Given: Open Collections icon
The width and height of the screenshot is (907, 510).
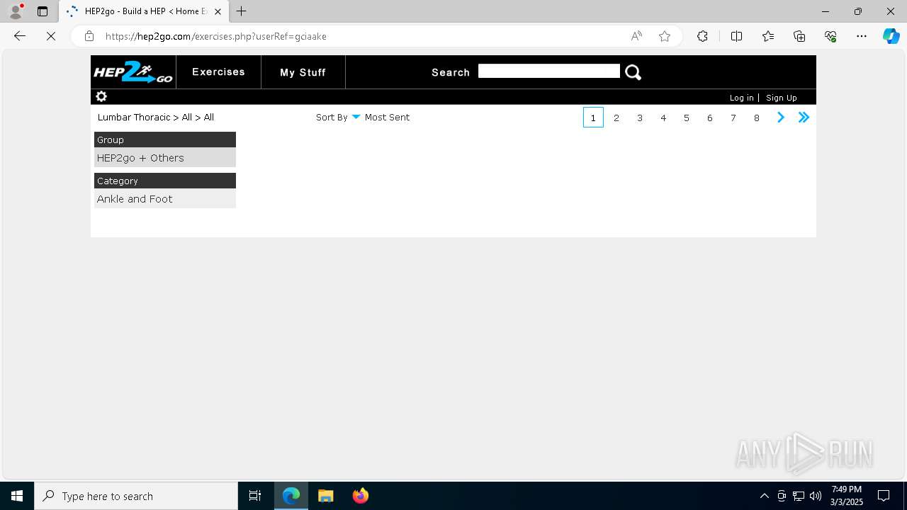Looking at the screenshot, I should pyautogui.click(x=799, y=36).
